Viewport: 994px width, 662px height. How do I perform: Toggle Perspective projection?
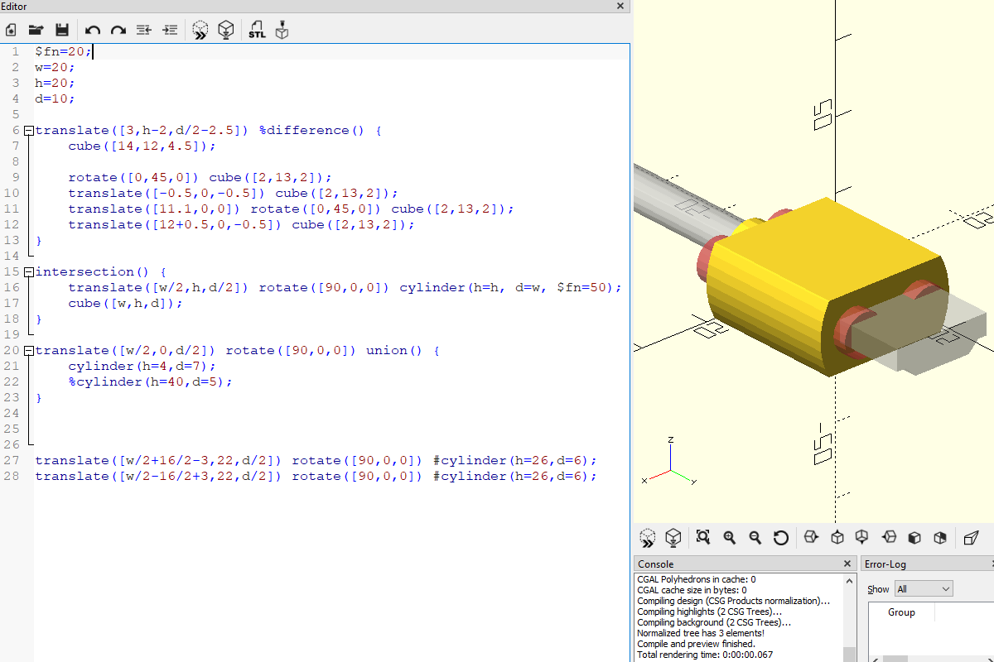click(972, 538)
